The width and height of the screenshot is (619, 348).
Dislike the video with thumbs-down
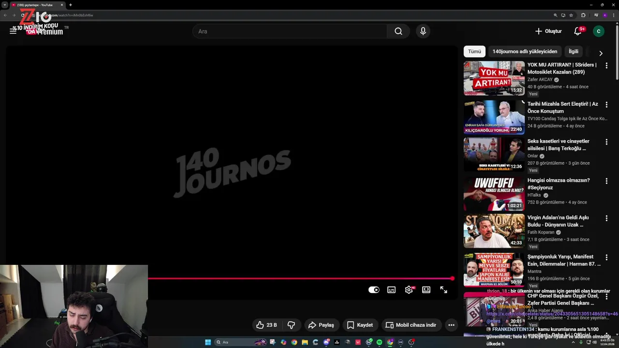(291, 325)
